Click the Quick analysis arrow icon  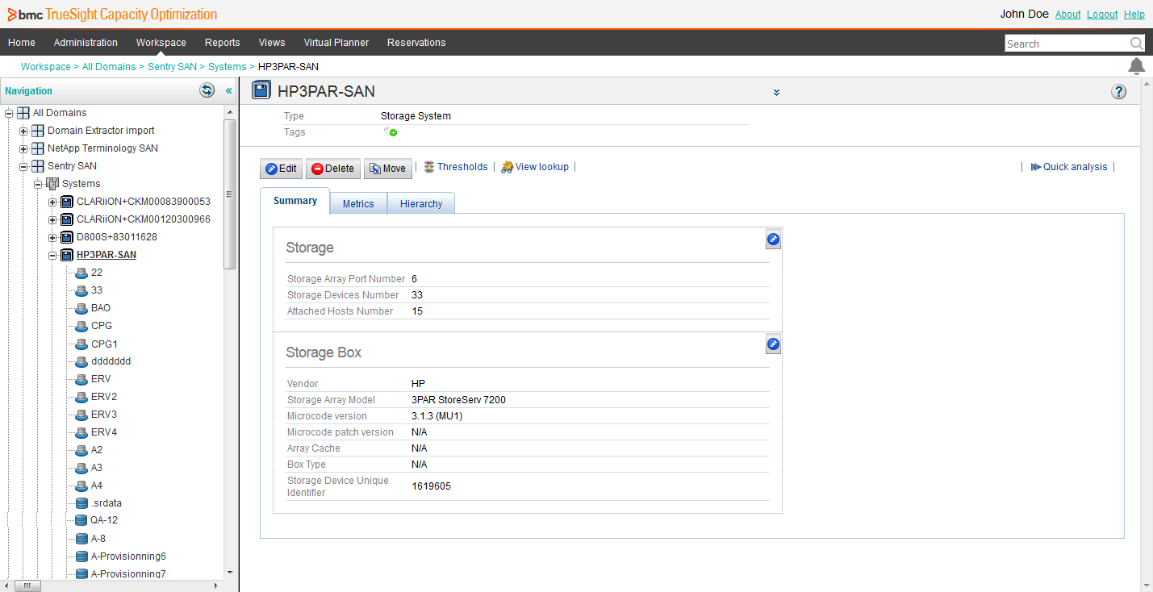tap(1036, 167)
